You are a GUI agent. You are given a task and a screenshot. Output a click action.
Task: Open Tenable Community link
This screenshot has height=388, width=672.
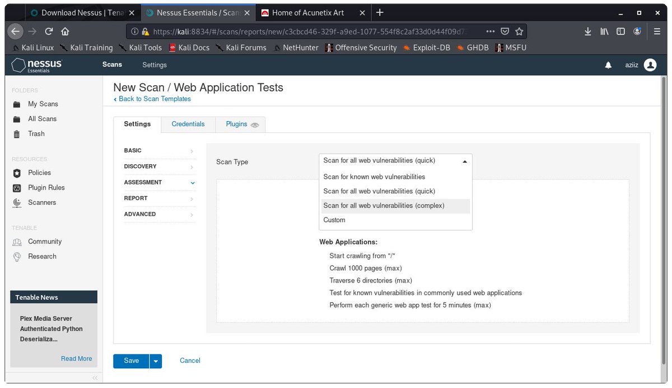tap(45, 242)
